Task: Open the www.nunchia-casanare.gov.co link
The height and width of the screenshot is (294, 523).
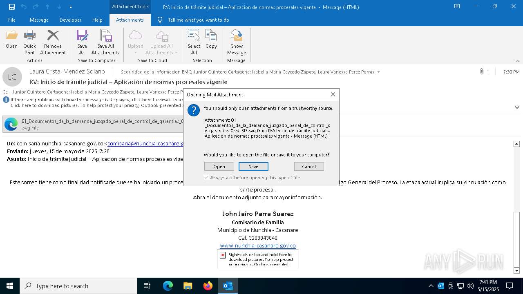Action: point(258,245)
